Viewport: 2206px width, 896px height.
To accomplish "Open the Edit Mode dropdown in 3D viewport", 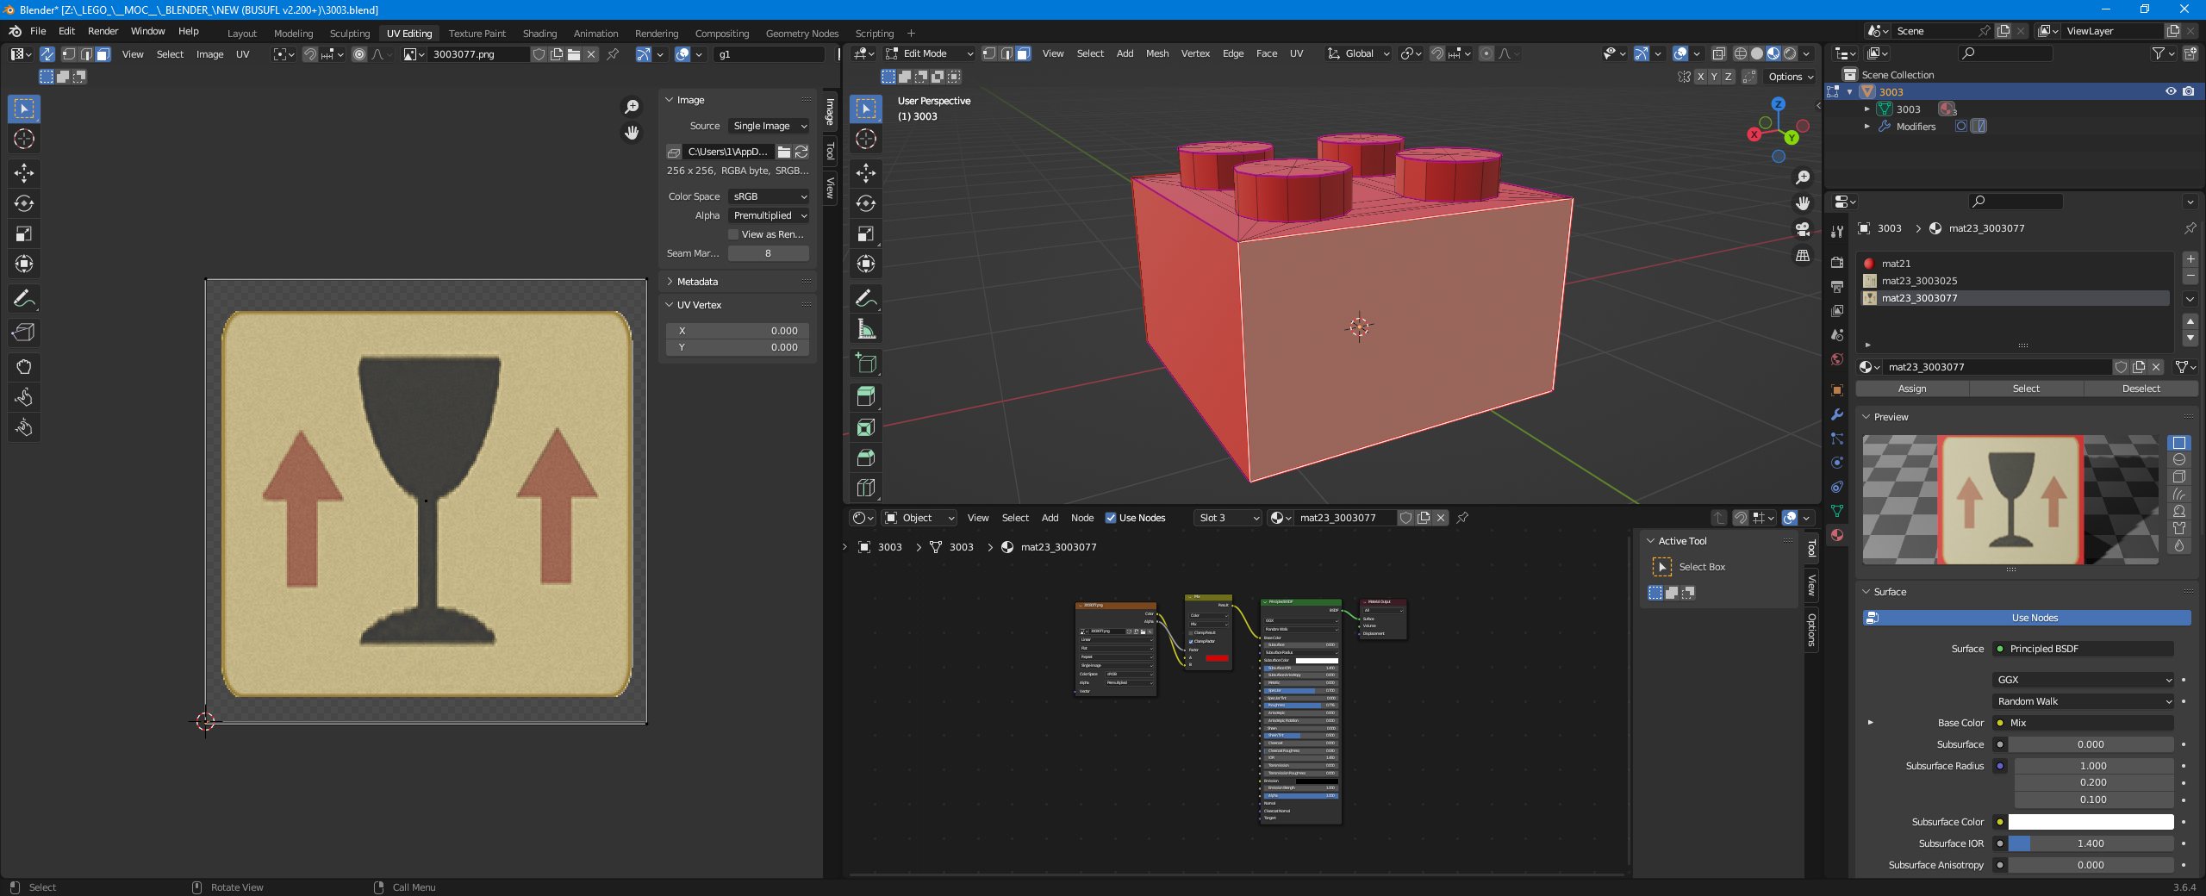I will pyautogui.click(x=931, y=53).
